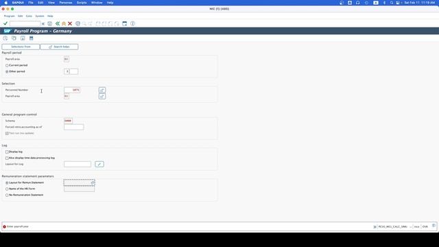Screen dimensions: 439x247
Task: Click the Find Next icon
Action: point(90,24)
